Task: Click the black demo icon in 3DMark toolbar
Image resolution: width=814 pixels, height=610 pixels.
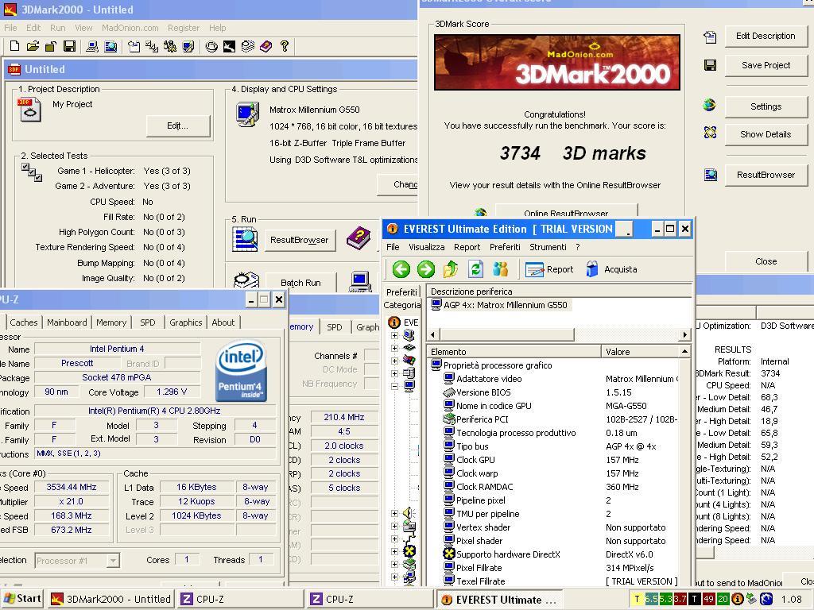Action: coord(229,46)
